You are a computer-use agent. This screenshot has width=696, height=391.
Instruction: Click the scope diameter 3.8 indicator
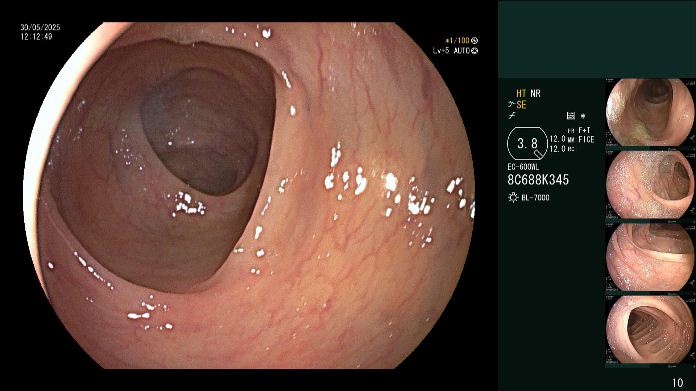click(527, 144)
